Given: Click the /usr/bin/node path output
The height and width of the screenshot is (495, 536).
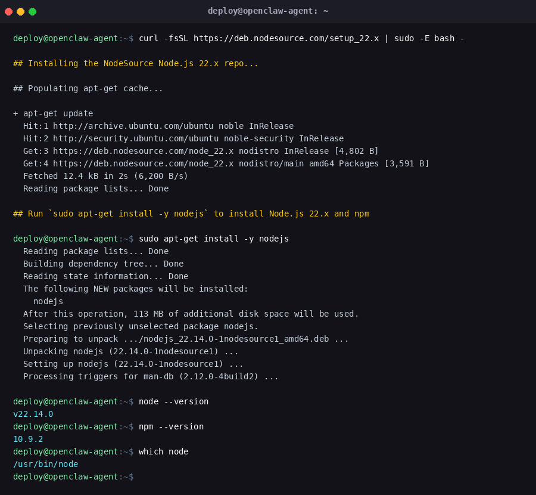Looking at the screenshot, I should coord(45,464).
